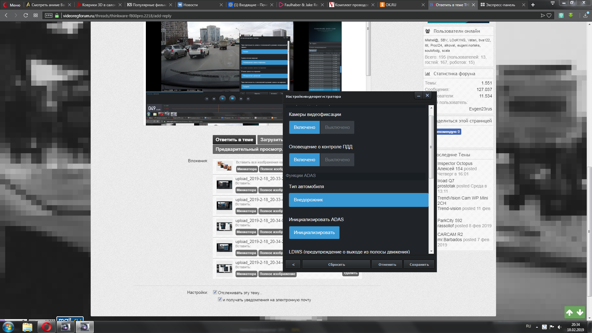This screenshot has height=333, width=592.
Task: Toggle 'Отслеживать эту тему' checkbox
Action: point(215,292)
